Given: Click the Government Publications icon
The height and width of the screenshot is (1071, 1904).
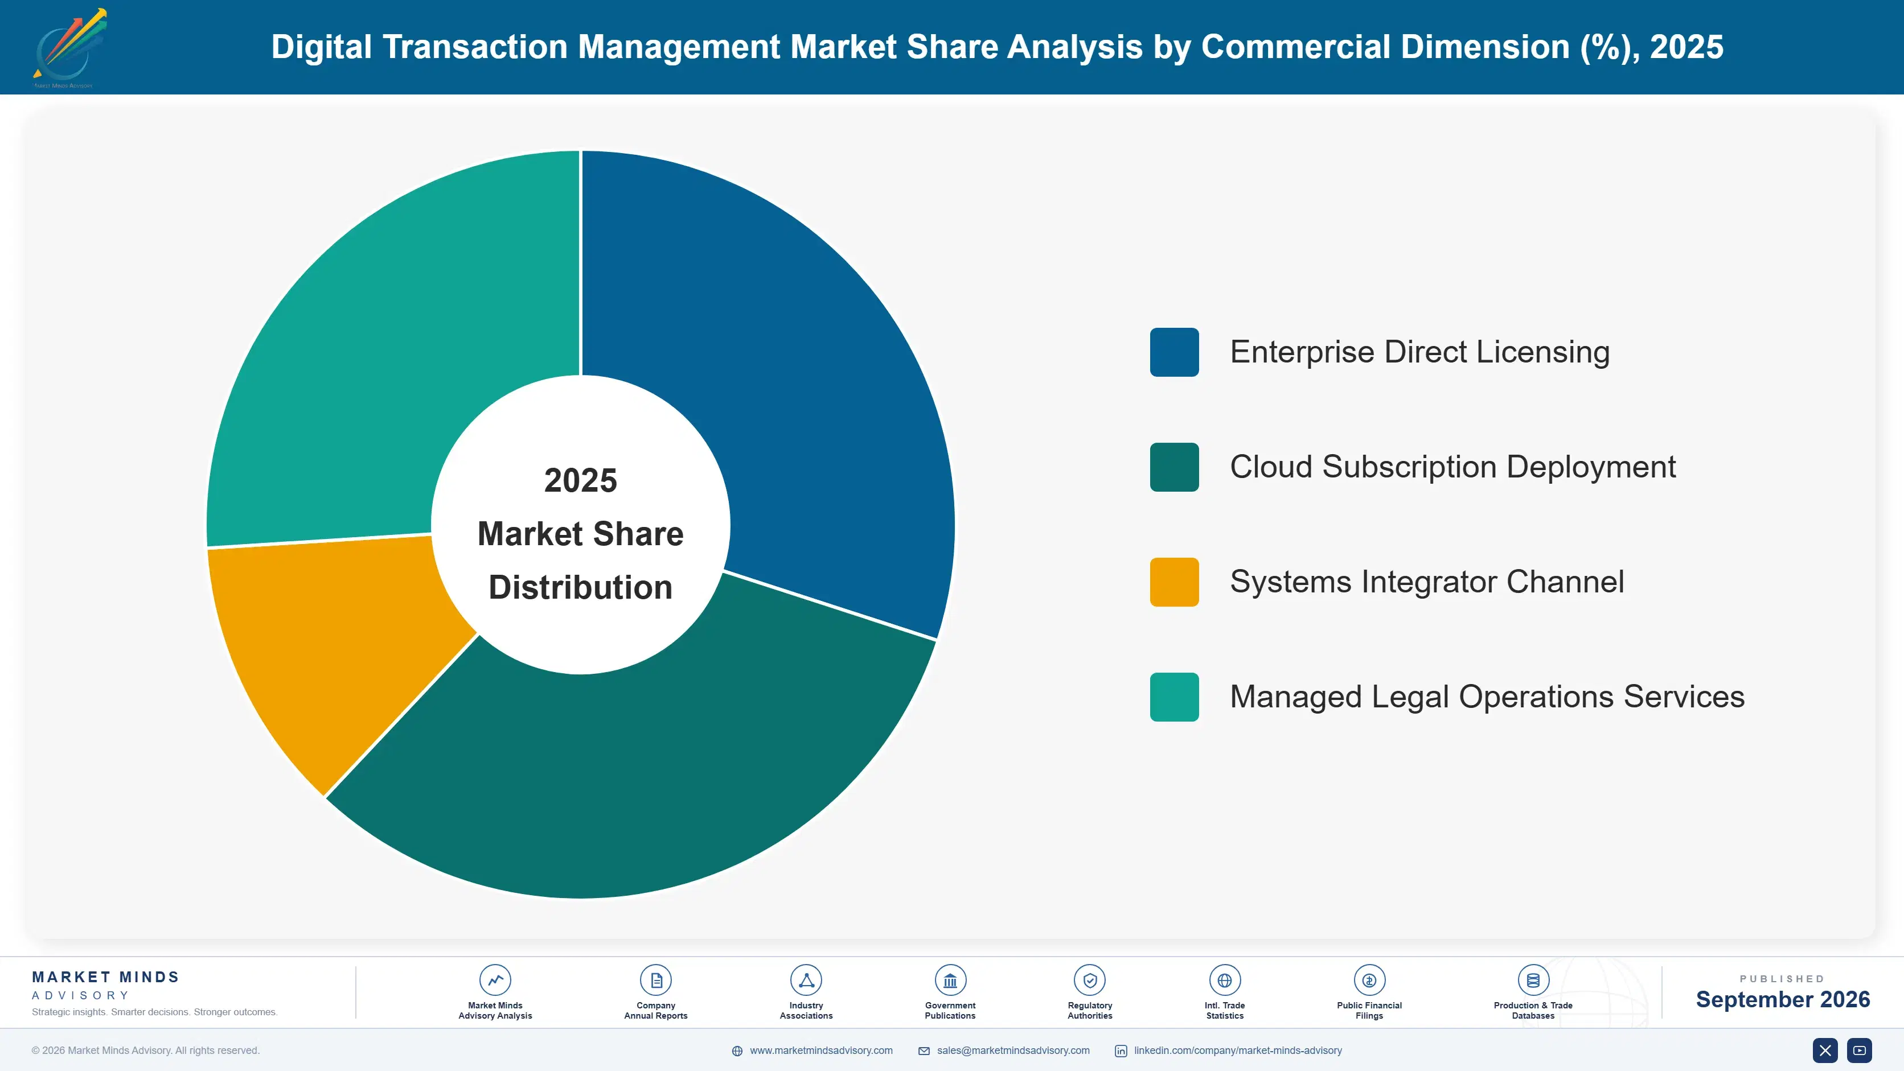Looking at the screenshot, I should click(x=950, y=980).
